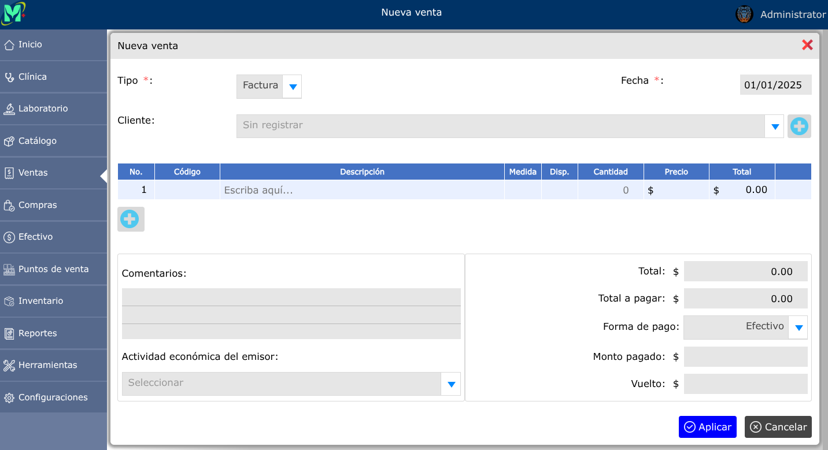The width and height of the screenshot is (828, 450).
Task: Click the Código cell in row 1
Action: pos(187,190)
